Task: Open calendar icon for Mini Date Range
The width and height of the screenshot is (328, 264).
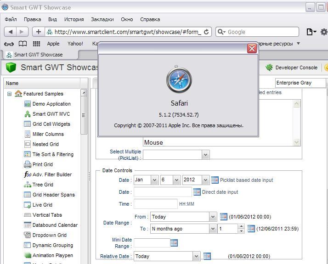Action: [x=174, y=243]
